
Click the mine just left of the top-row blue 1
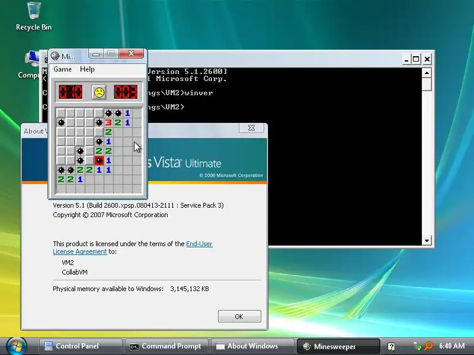[118, 113]
